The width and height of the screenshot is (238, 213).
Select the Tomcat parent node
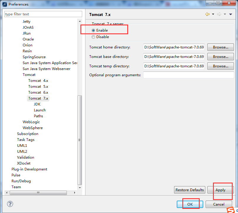click(x=29, y=75)
